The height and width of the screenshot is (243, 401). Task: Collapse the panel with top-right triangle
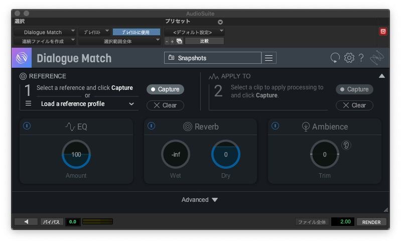tap(382, 76)
